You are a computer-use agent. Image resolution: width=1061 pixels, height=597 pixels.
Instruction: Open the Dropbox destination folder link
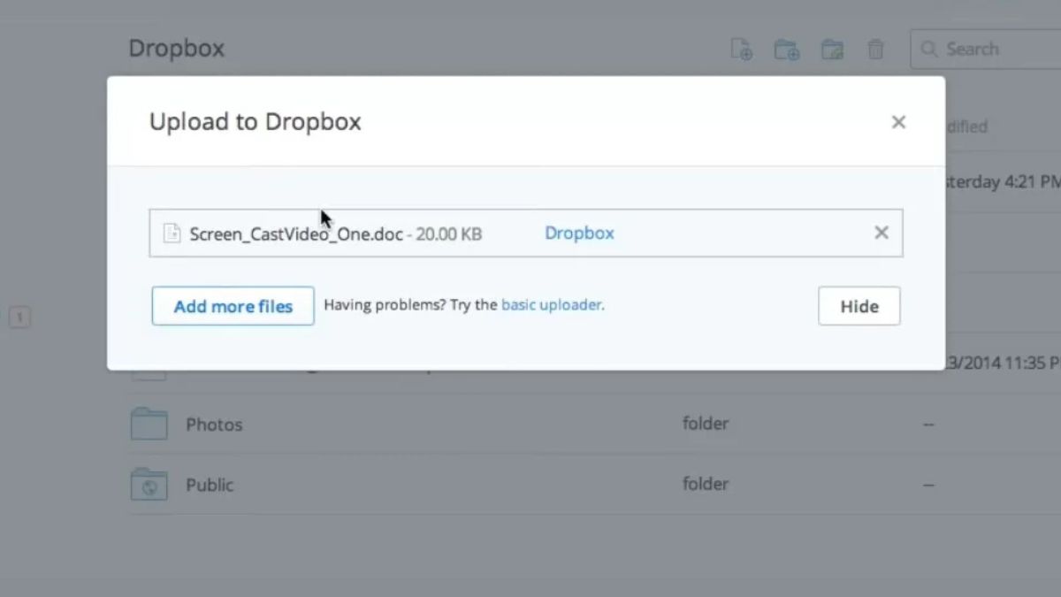coord(579,233)
